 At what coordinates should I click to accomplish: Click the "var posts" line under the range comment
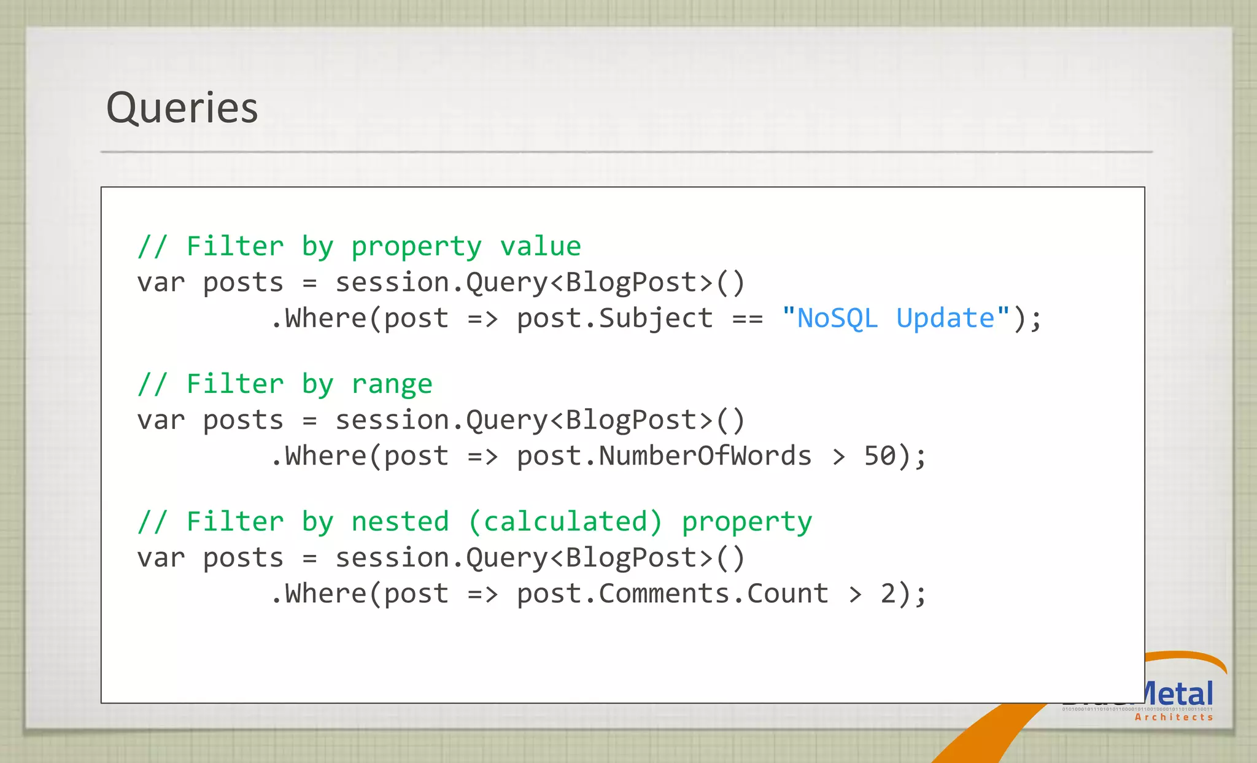click(x=441, y=420)
